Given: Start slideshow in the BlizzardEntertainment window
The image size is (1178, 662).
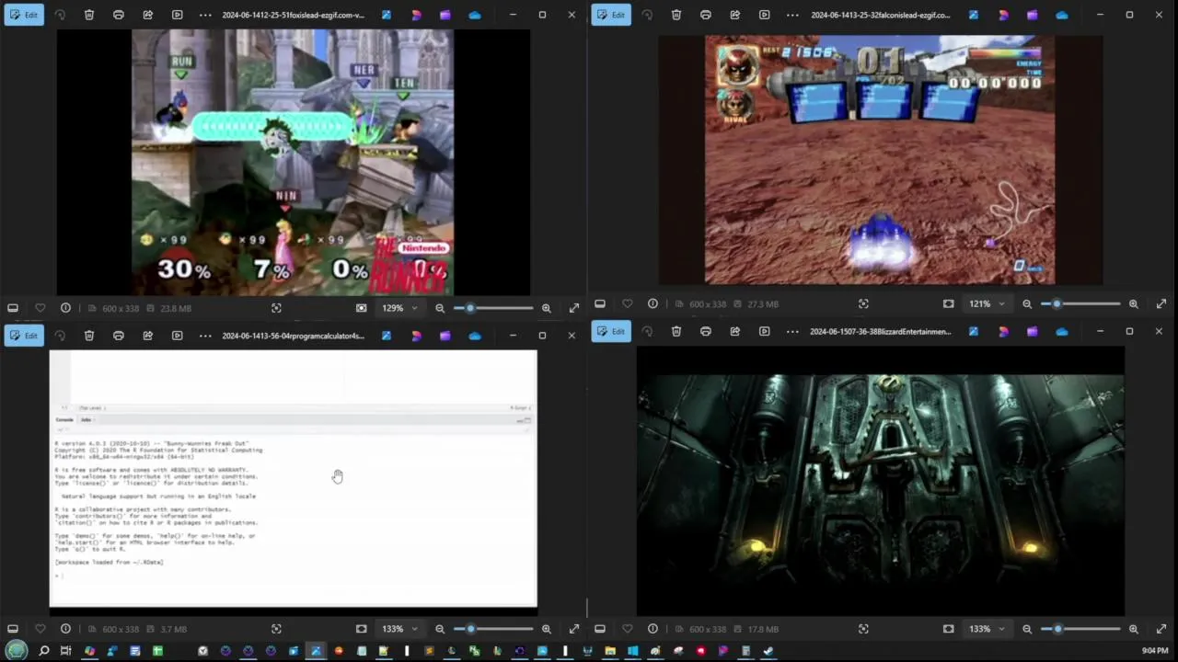Looking at the screenshot, I should click(x=765, y=331).
